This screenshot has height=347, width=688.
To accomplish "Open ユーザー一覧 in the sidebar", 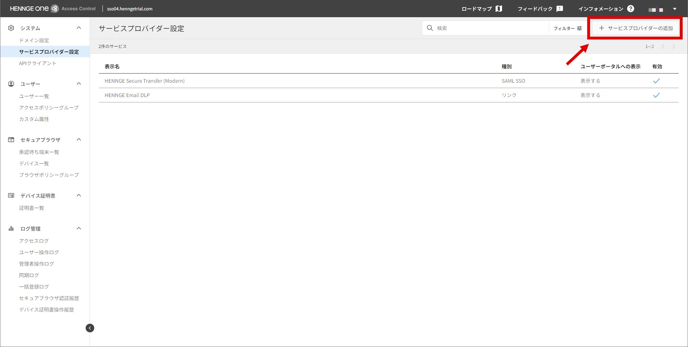I will point(34,96).
